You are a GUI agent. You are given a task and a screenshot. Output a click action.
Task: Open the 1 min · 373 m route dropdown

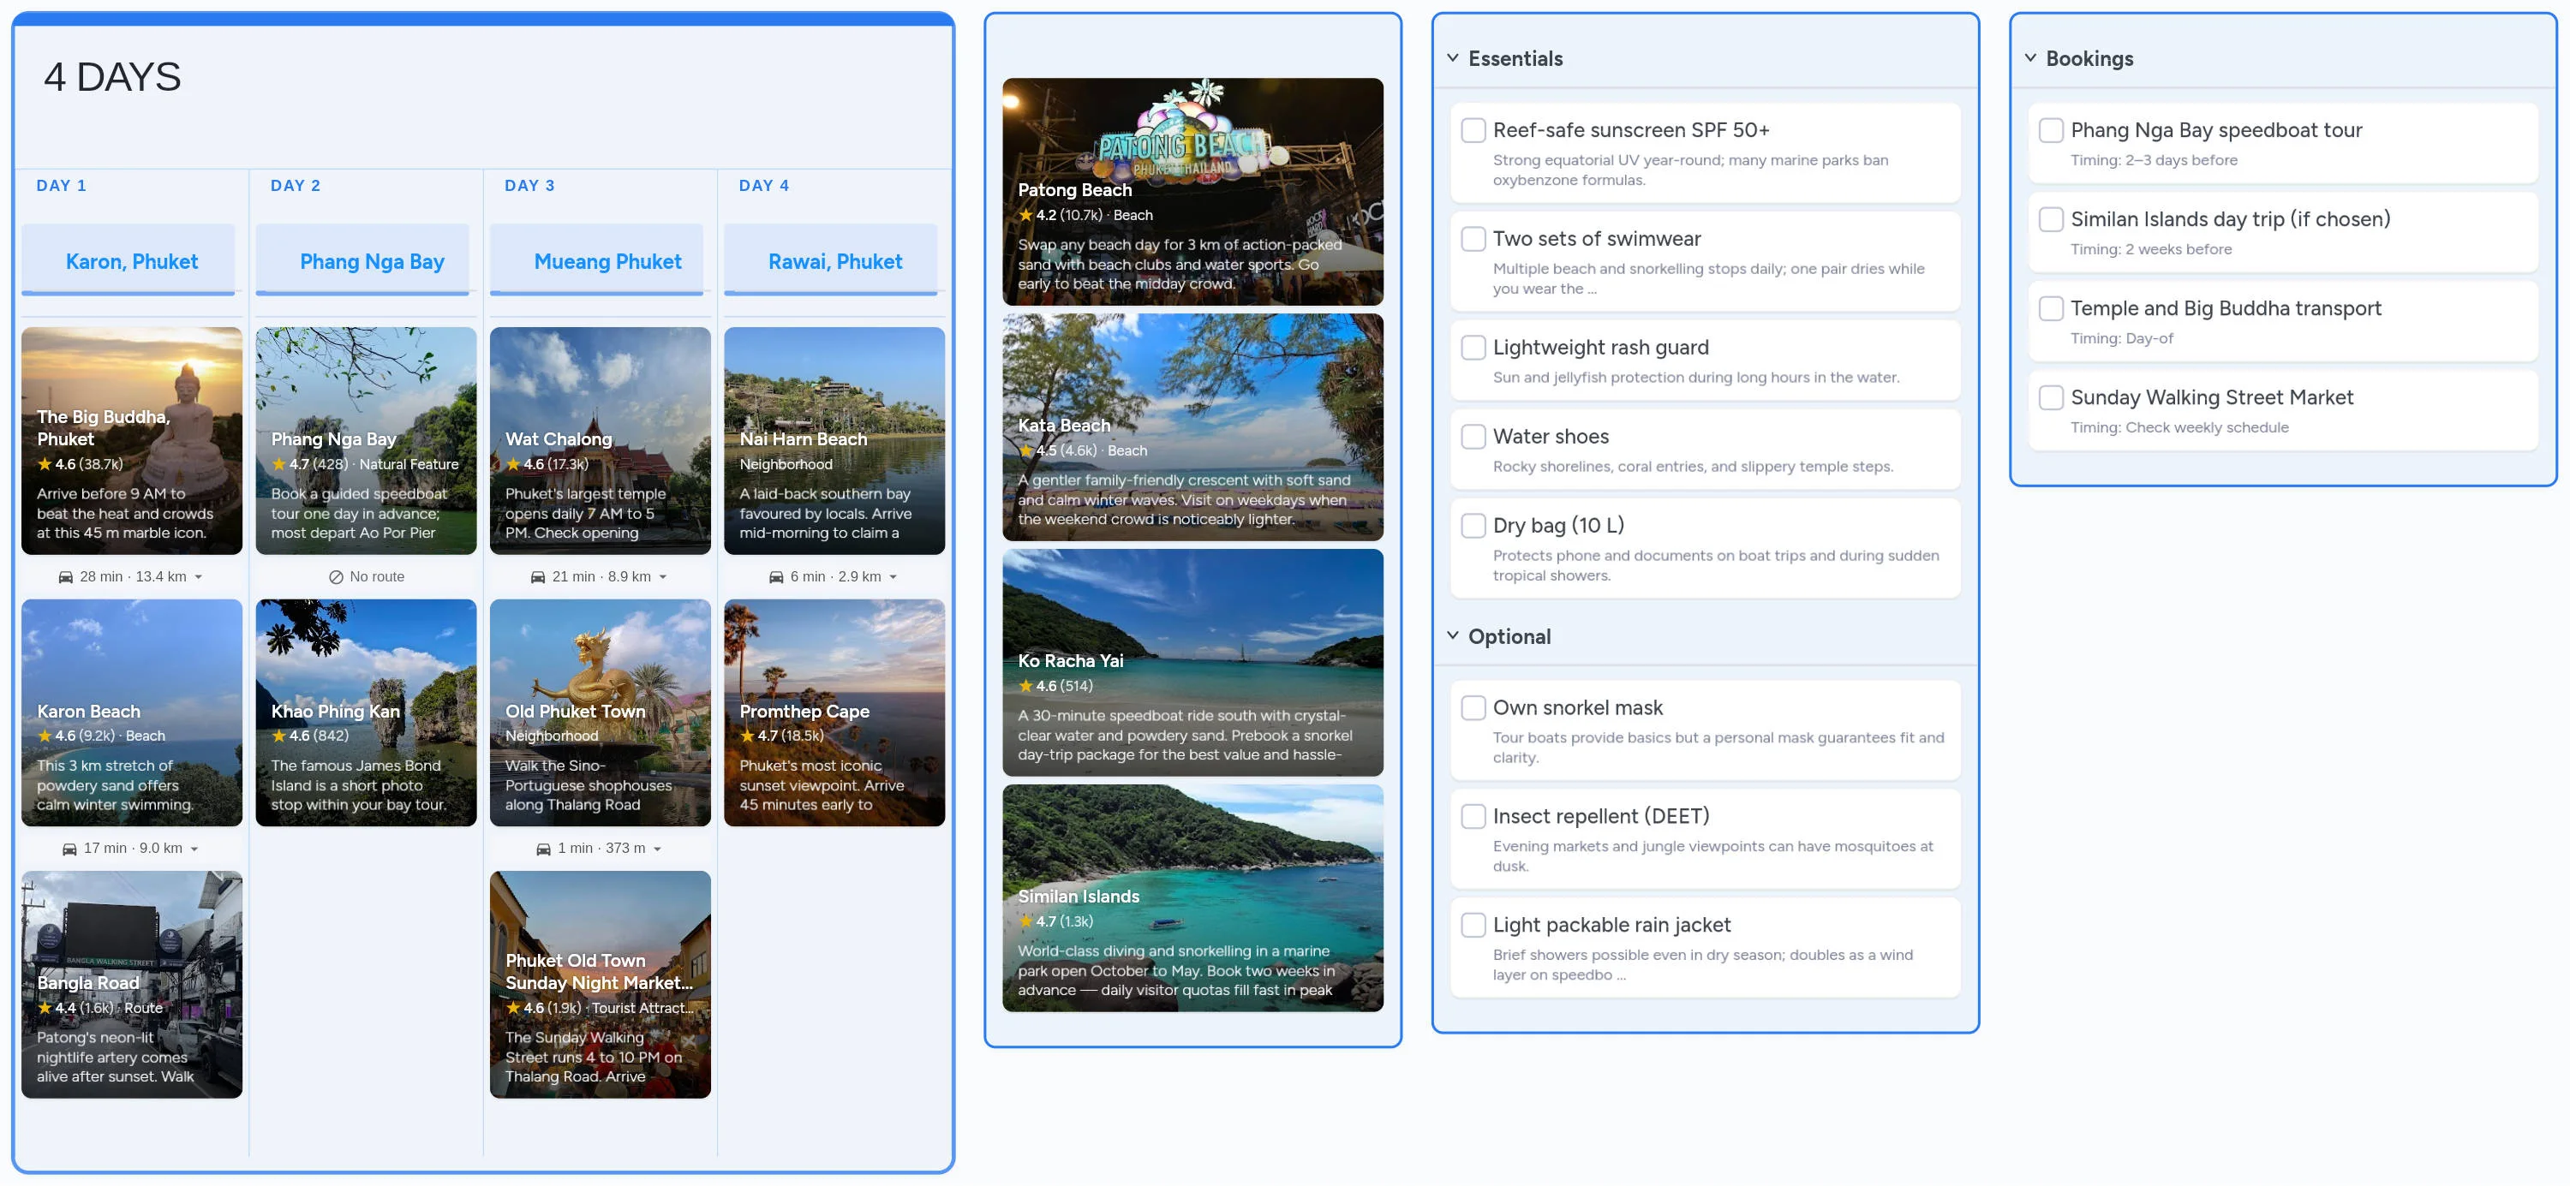657,849
